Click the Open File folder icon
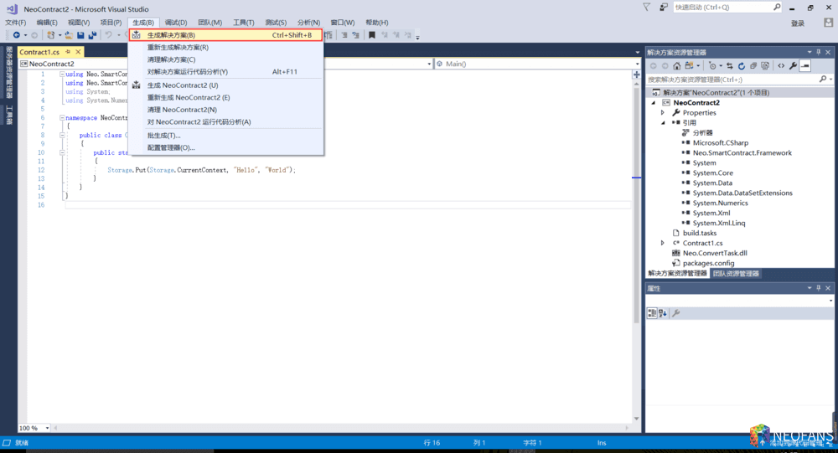The image size is (838, 453). point(69,35)
